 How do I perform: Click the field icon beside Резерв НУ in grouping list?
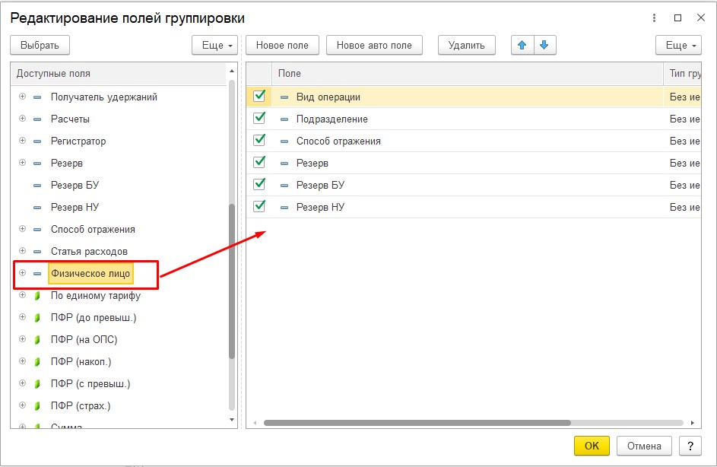point(284,207)
